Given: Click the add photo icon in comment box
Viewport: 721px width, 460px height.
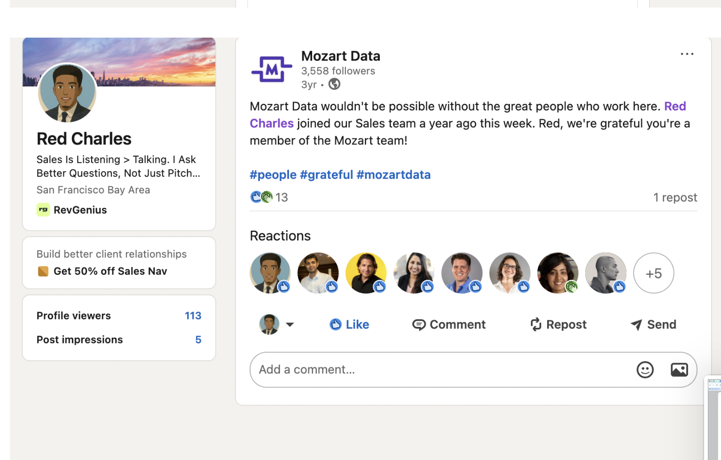Looking at the screenshot, I should coord(679,370).
